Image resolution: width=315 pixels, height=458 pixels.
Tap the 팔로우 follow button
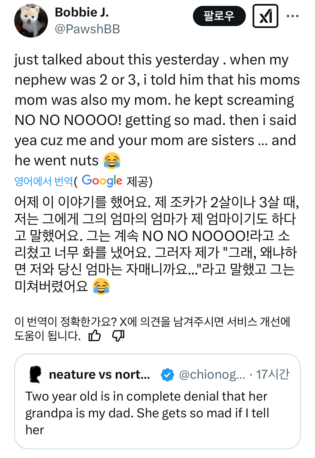click(219, 16)
